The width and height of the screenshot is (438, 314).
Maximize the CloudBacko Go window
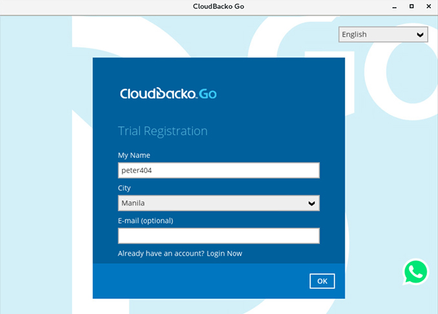point(412,6)
